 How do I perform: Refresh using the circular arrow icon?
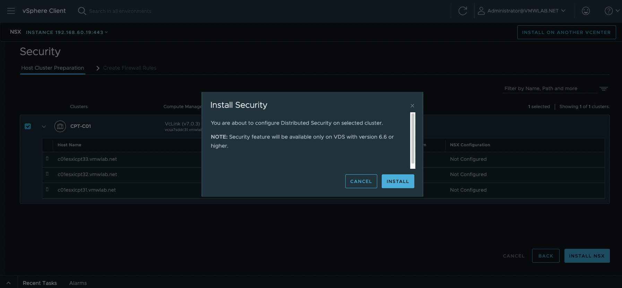coord(463,11)
